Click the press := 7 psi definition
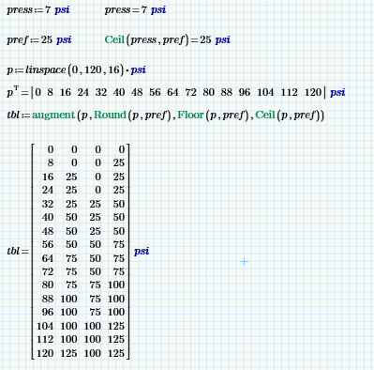The image size is (374, 370). click(x=38, y=10)
